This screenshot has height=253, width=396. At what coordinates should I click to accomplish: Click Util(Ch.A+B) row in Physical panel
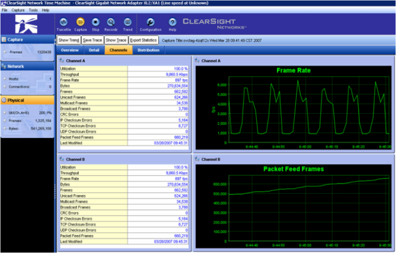coord(28,113)
